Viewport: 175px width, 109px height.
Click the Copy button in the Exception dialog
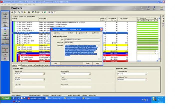[56, 63]
